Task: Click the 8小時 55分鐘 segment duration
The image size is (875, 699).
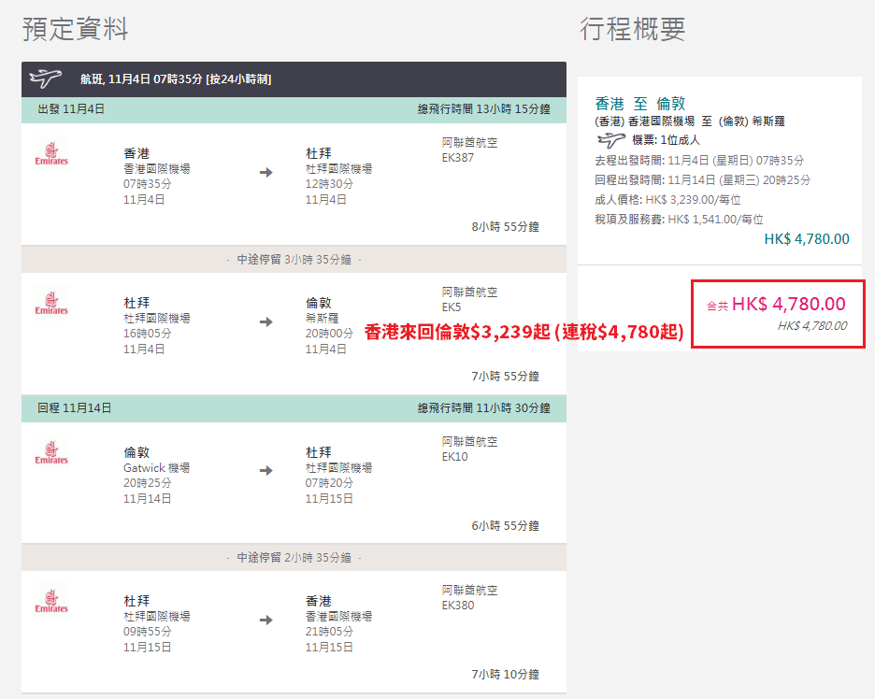Action: pos(505,226)
